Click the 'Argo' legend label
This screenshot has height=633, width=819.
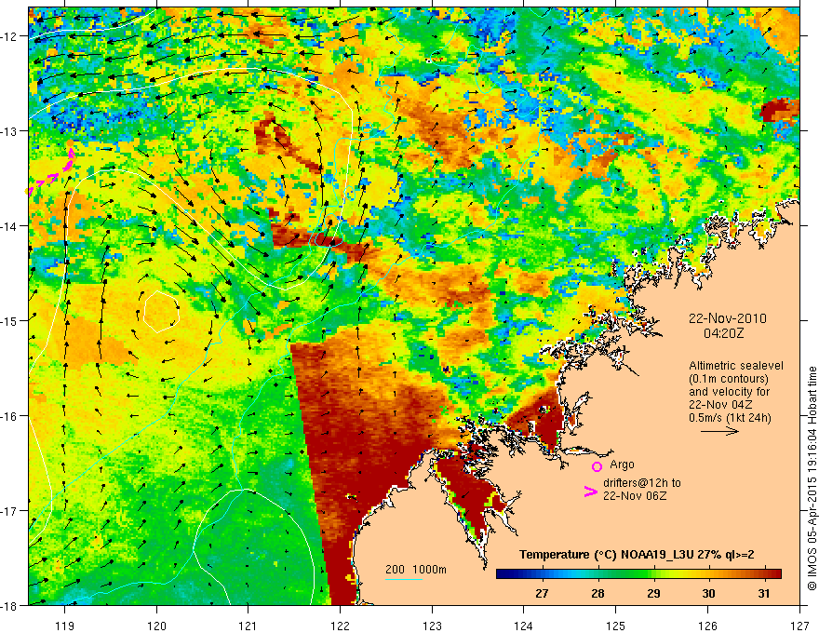pyautogui.click(x=622, y=465)
